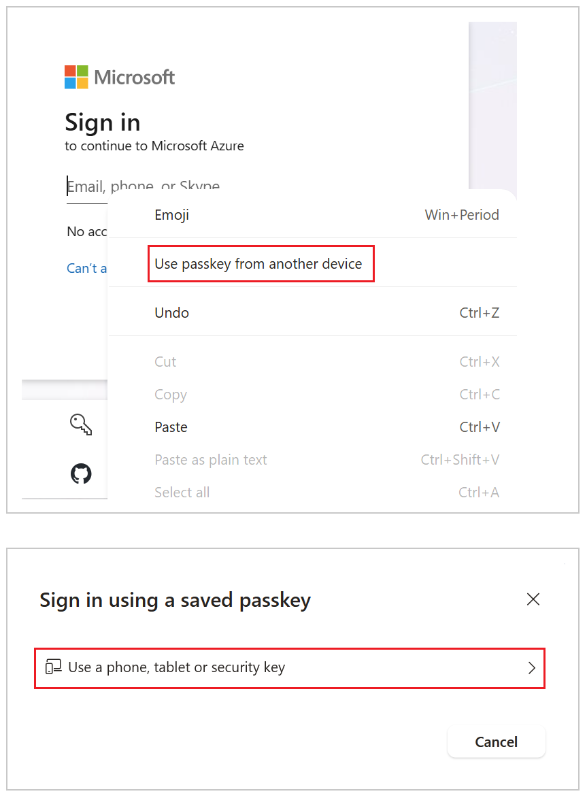Close the saved passkey dialog with X
Image resolution: width=587 pixels, height=798 pixels.
(533, 599)
